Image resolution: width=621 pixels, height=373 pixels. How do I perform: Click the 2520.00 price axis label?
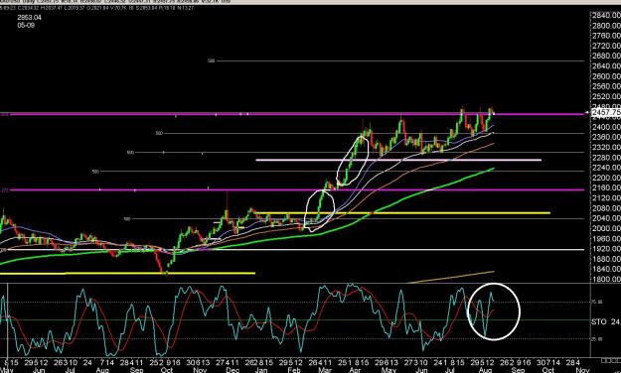[606, 96]
